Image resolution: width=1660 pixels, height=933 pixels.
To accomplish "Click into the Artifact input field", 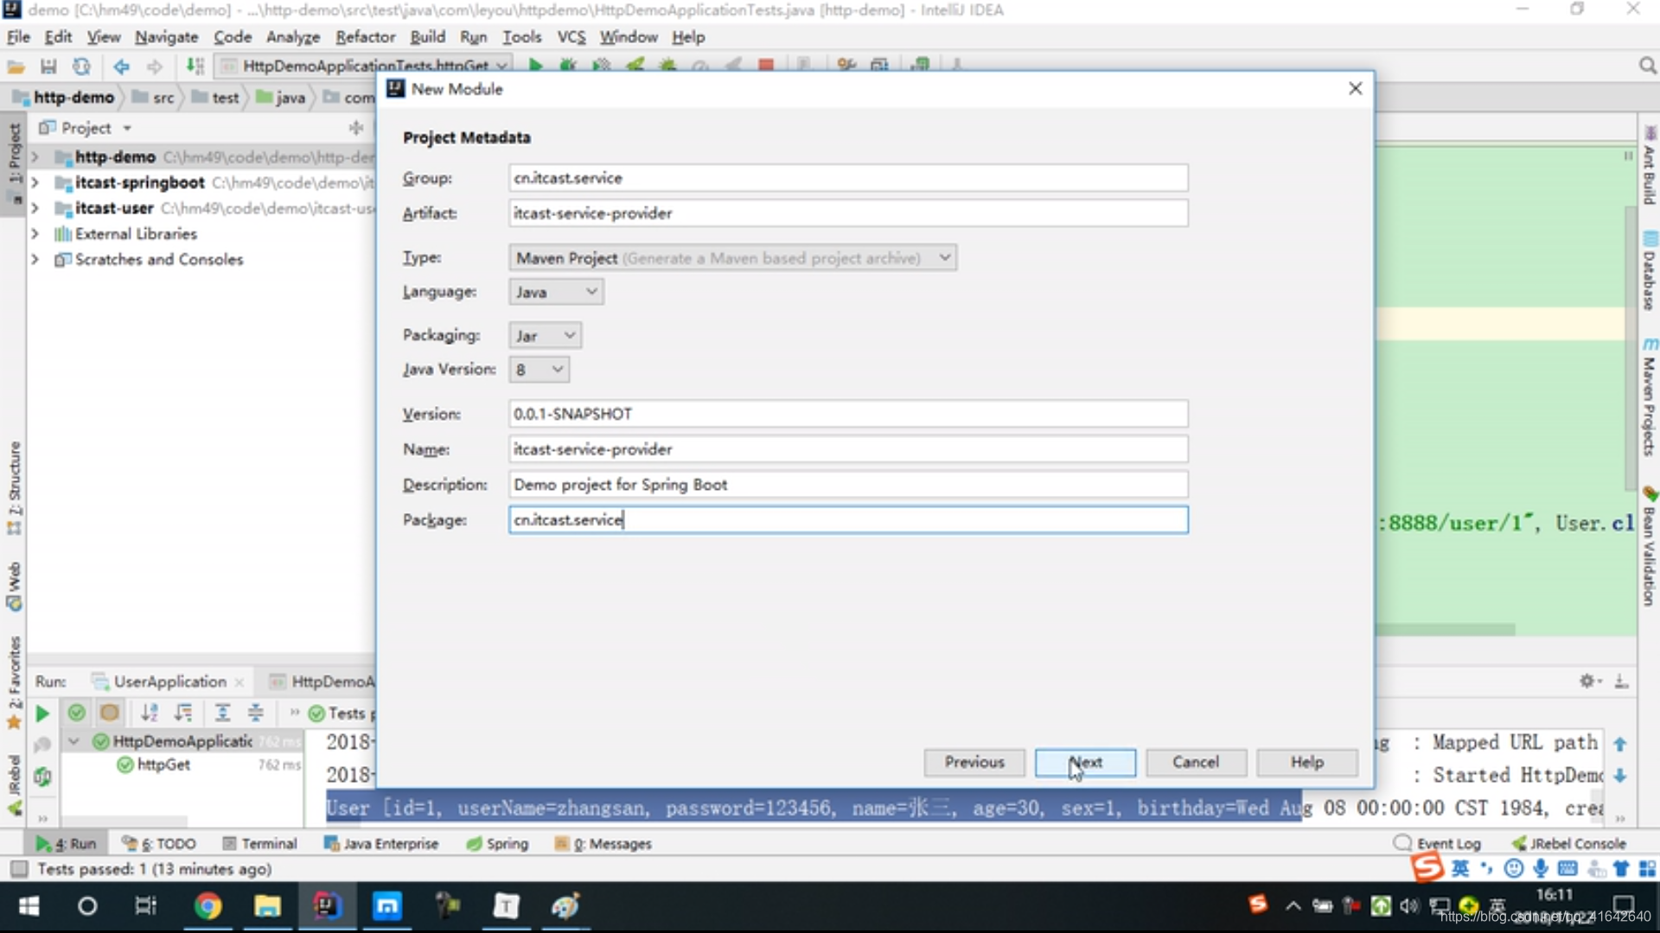I will pos(848,213).
